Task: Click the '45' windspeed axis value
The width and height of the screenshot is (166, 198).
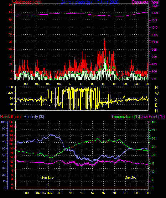Action: point(10,12)
